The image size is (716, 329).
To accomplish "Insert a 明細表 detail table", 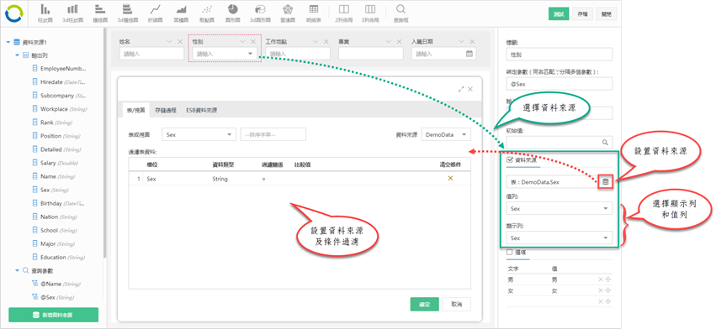I will 313,13.
